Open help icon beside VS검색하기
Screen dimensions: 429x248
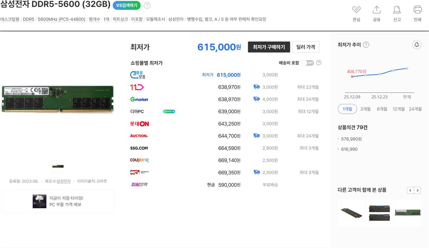[147, 5]
